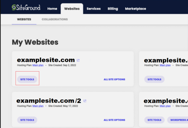This screenshot has height=128, width=188.
Task: Click Site Tools on bottom-right website card
Action: 154,120
